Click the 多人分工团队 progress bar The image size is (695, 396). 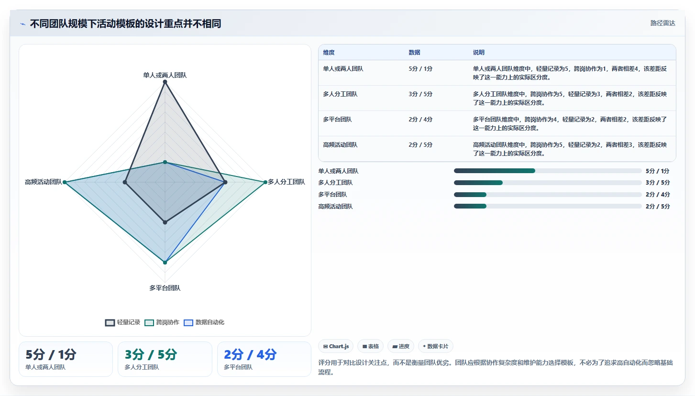548,183
